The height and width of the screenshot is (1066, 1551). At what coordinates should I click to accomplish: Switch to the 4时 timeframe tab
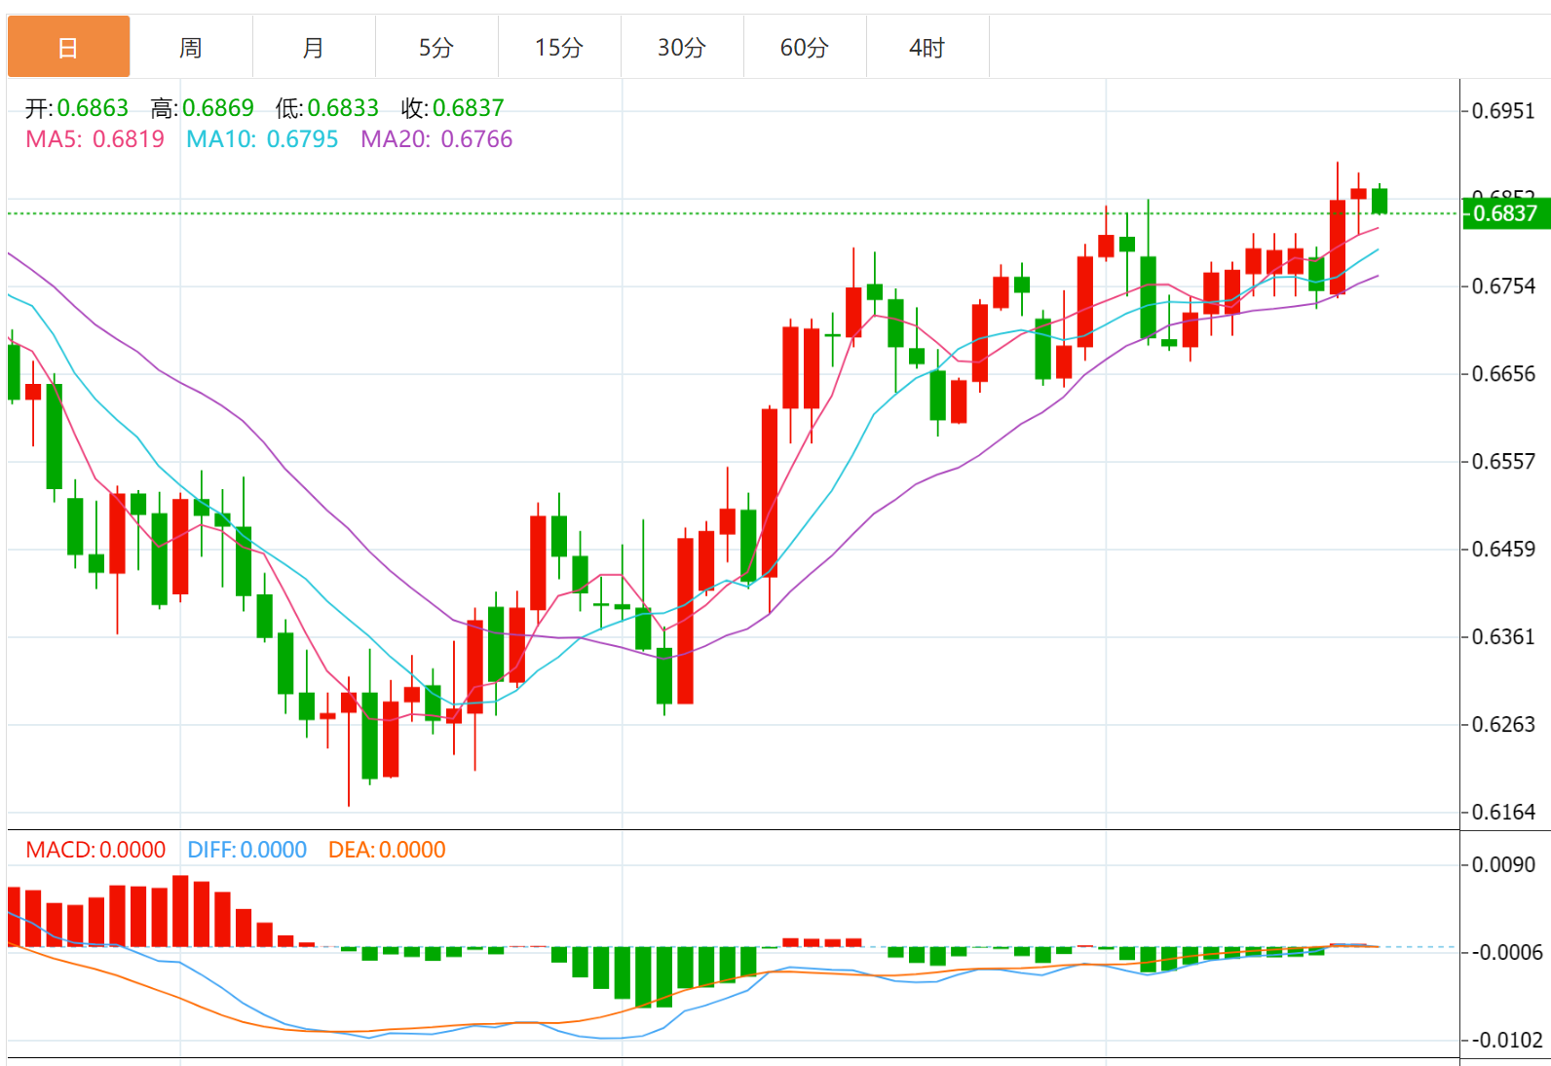pyautogui.click(x=927, y=47)
